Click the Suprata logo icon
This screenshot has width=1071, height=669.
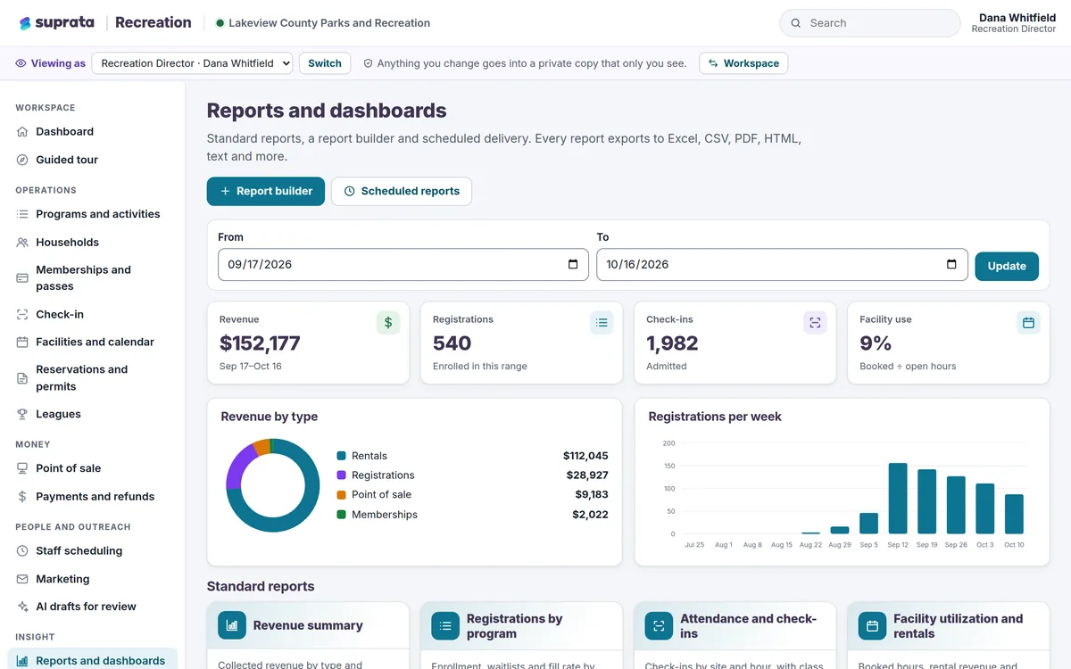point(25,23)
